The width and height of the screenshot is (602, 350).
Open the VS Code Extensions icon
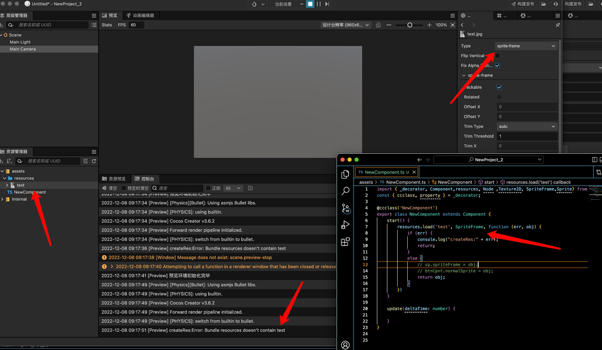(345, 242)
